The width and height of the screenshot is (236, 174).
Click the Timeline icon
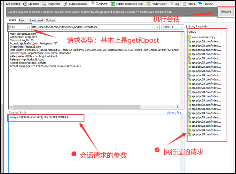(x=200, y=4)
